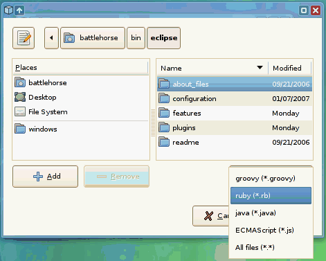The image size is (326, 261).
Task: Click the File System drive icon
Action: tap(20, 111)
